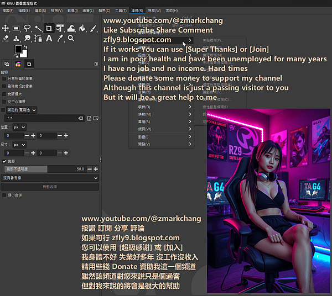Select the Unified Transform tool
The height and width of the screenshot is (296, 332).
point(60,28)
